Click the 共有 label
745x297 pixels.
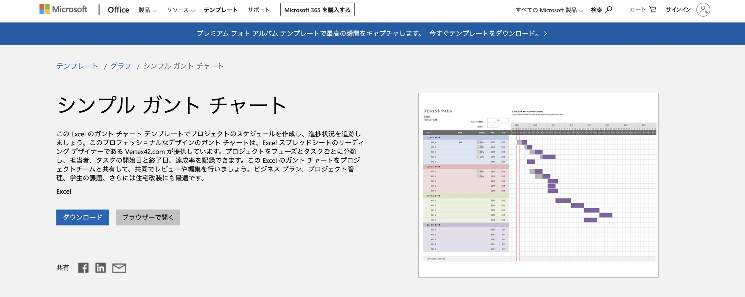pyautogui.click(x=63, y=268)
